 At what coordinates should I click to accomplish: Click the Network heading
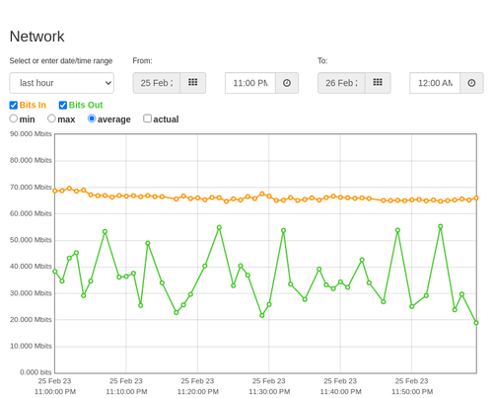pyautogui.click(x=36, y=37)
